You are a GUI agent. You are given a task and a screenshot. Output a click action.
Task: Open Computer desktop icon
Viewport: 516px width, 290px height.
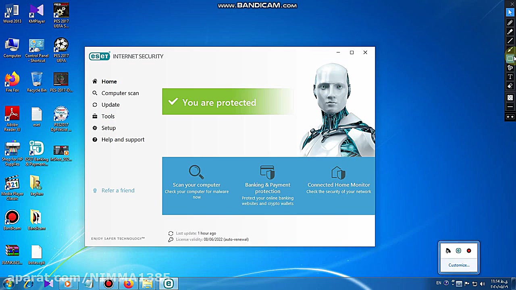tap(12, 48)
